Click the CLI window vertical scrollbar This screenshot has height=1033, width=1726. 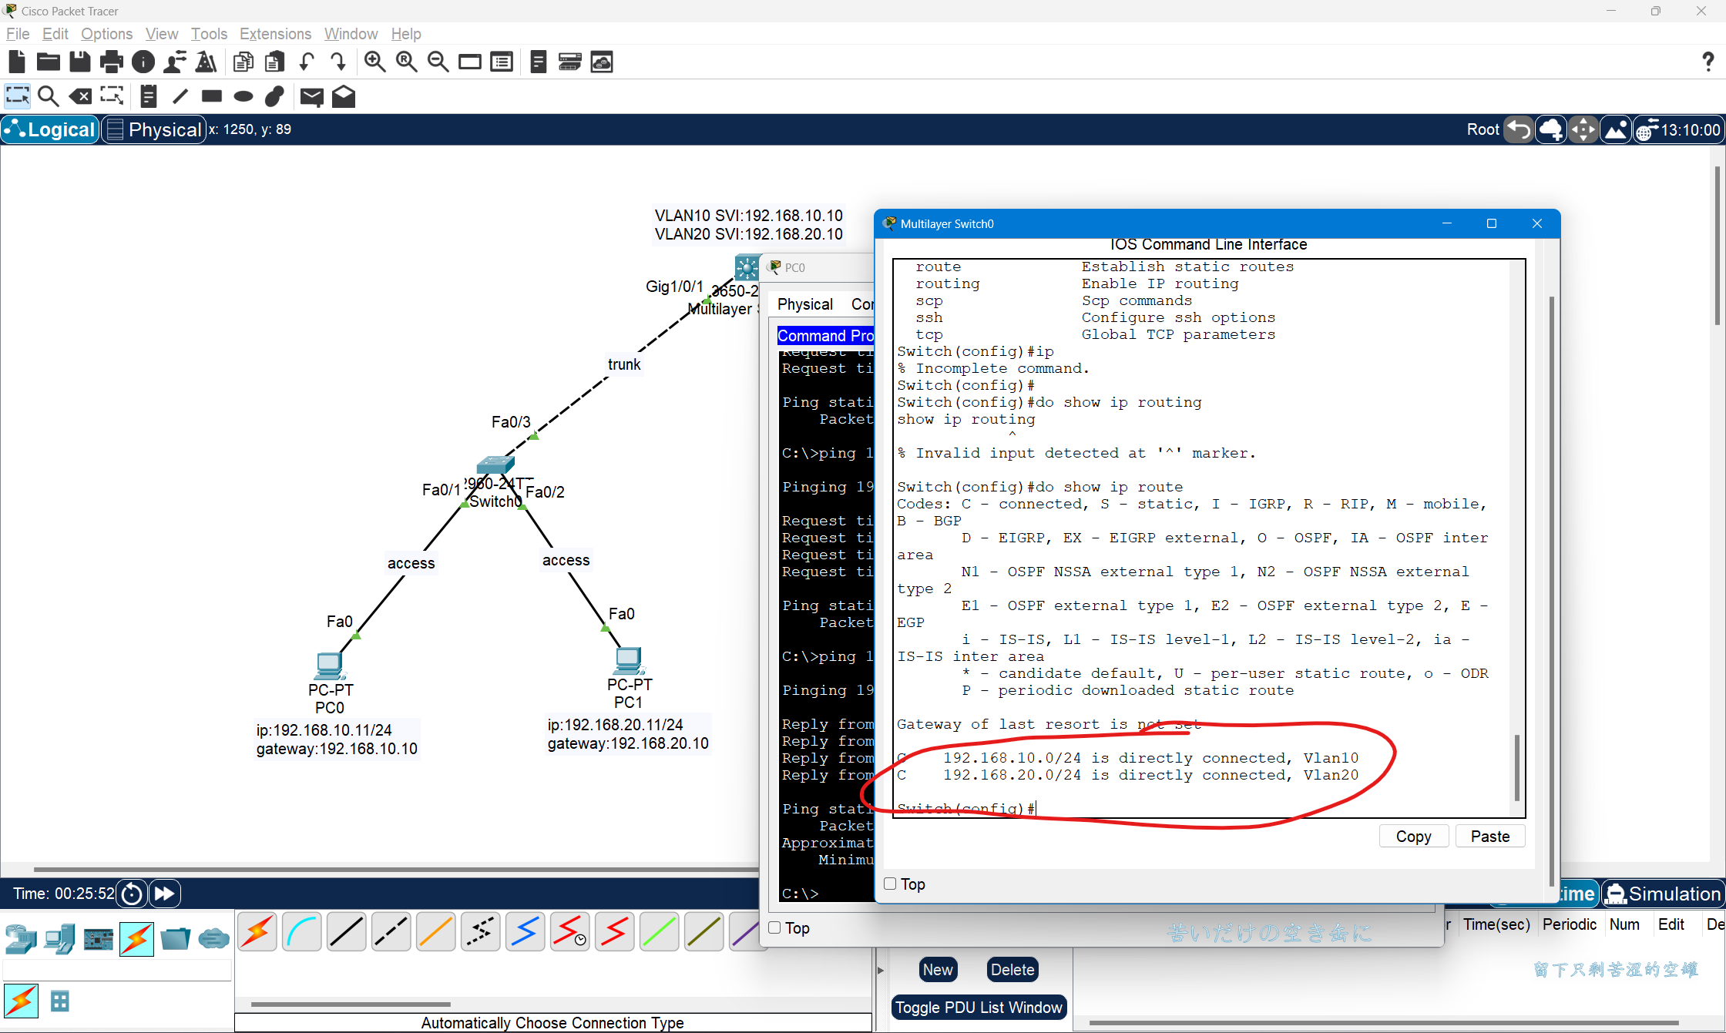point(1516,767)
